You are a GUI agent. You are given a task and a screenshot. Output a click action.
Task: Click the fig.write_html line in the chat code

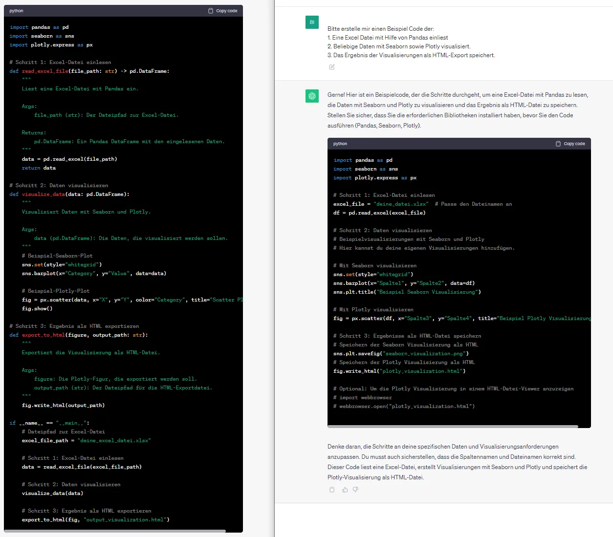tap(399, 371)
